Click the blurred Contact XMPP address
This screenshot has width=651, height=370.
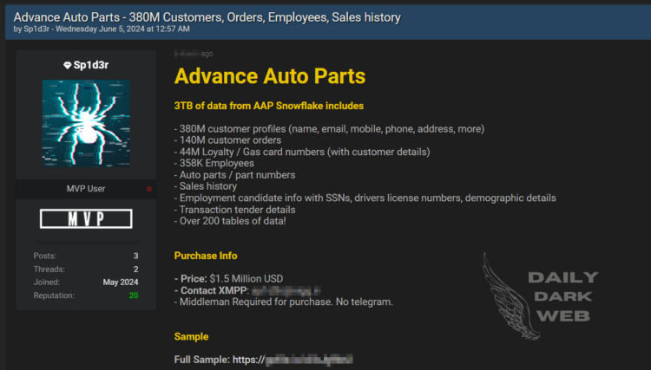pos(286,290)
